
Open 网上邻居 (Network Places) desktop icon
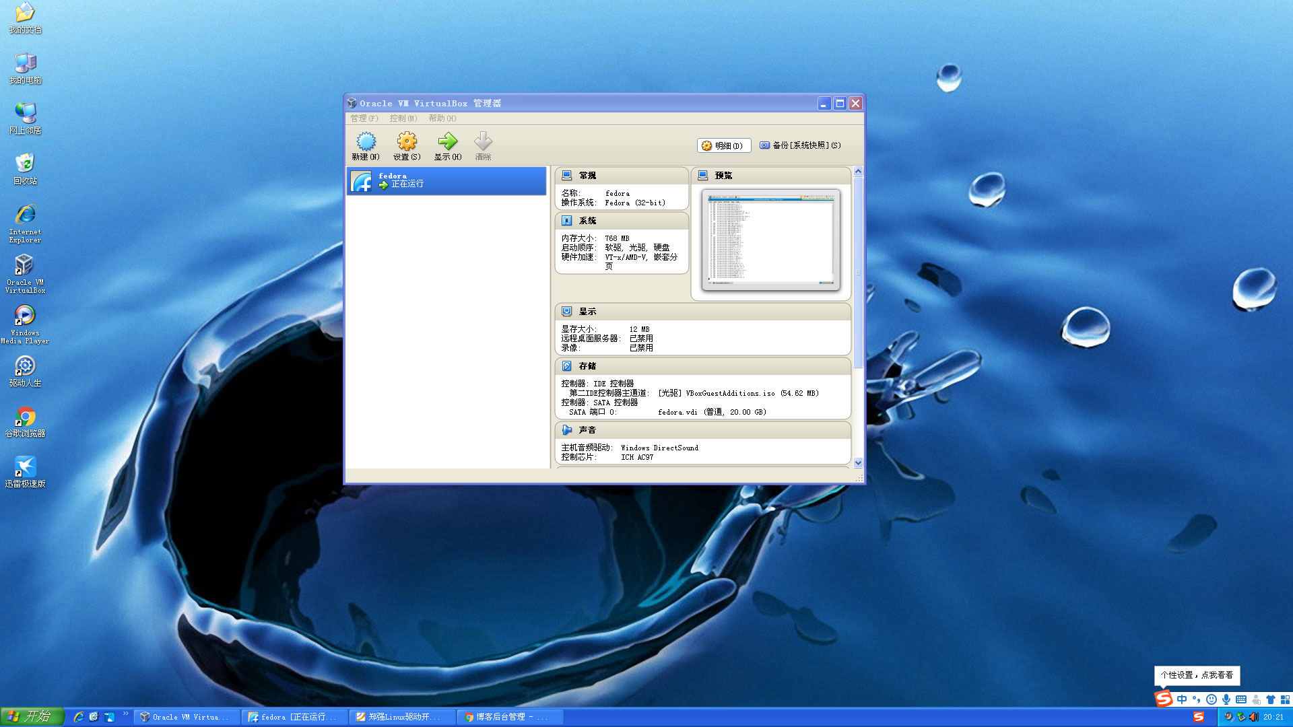coord(25,118)
